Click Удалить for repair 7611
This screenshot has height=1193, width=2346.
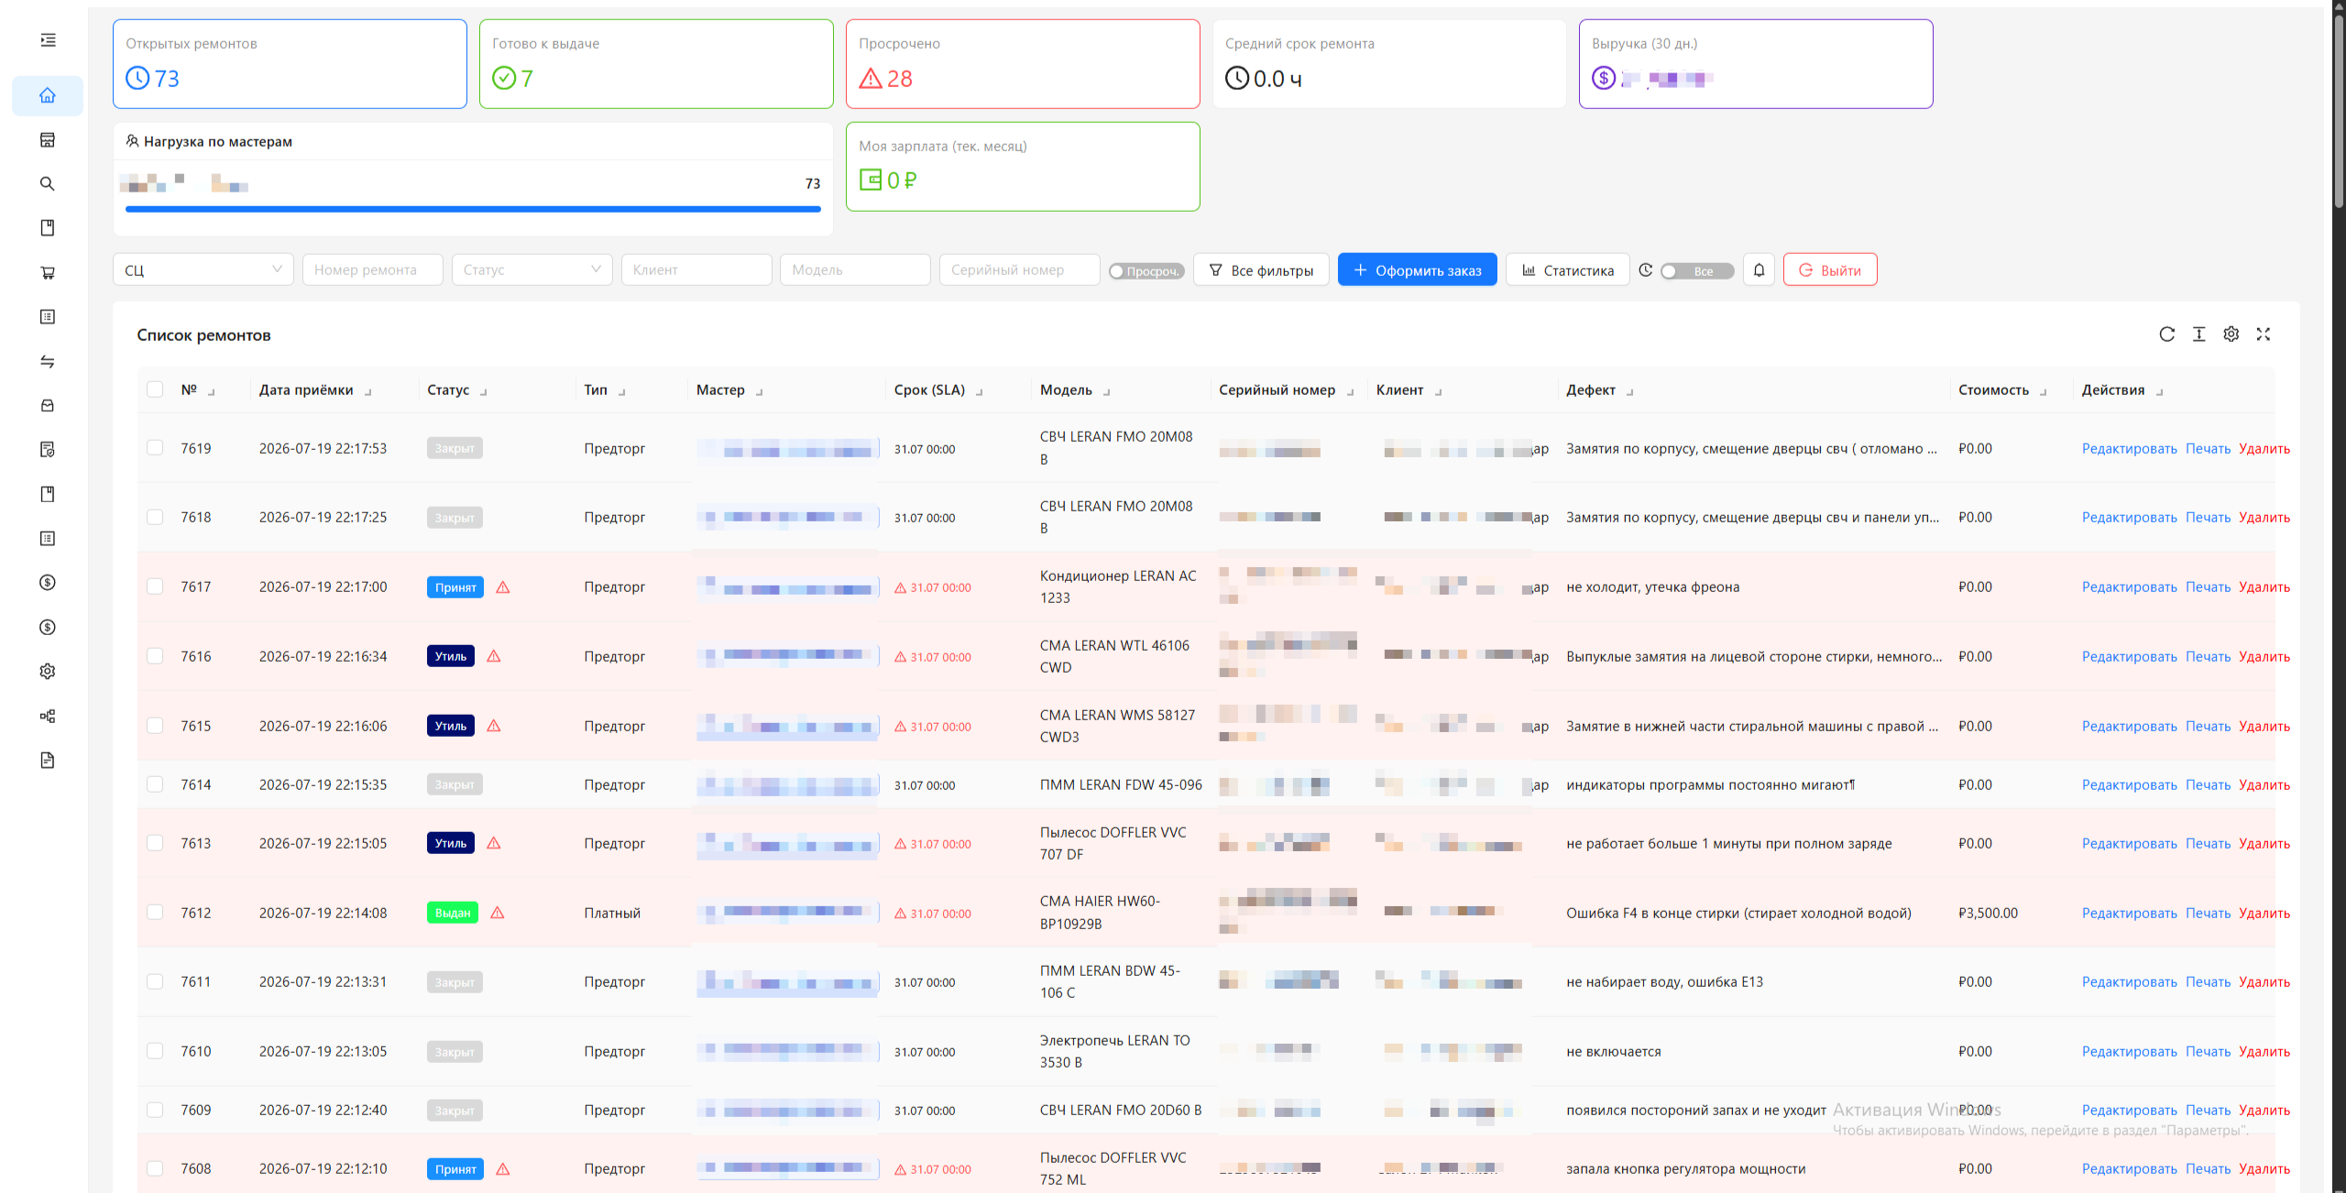(2264, 981)
